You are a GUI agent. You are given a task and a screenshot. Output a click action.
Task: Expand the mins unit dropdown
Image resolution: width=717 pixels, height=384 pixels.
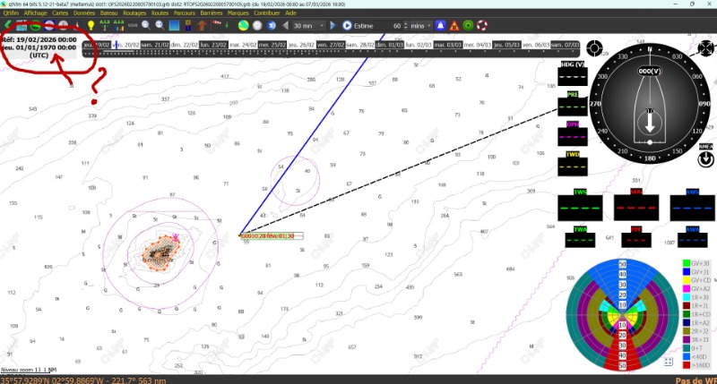coord(422,25)
